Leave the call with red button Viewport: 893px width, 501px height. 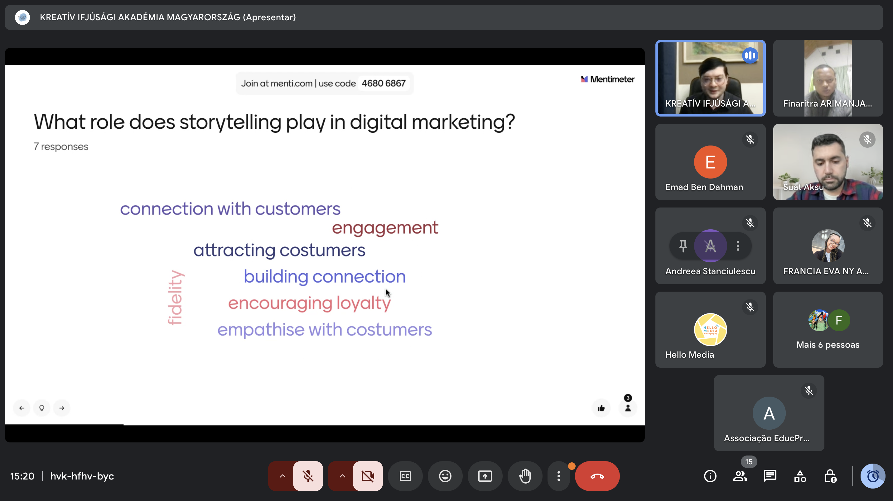pos(597,476)
